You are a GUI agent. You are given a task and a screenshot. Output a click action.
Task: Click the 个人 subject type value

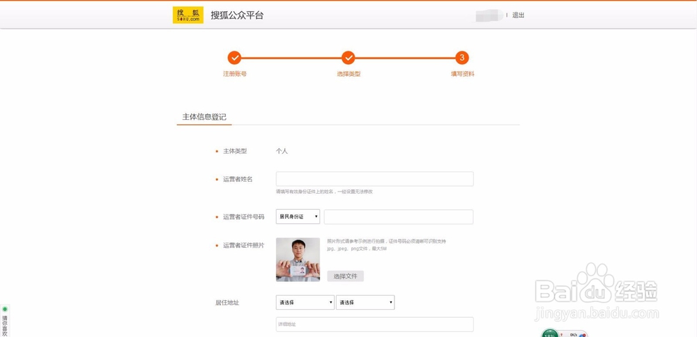coord(282,151)
